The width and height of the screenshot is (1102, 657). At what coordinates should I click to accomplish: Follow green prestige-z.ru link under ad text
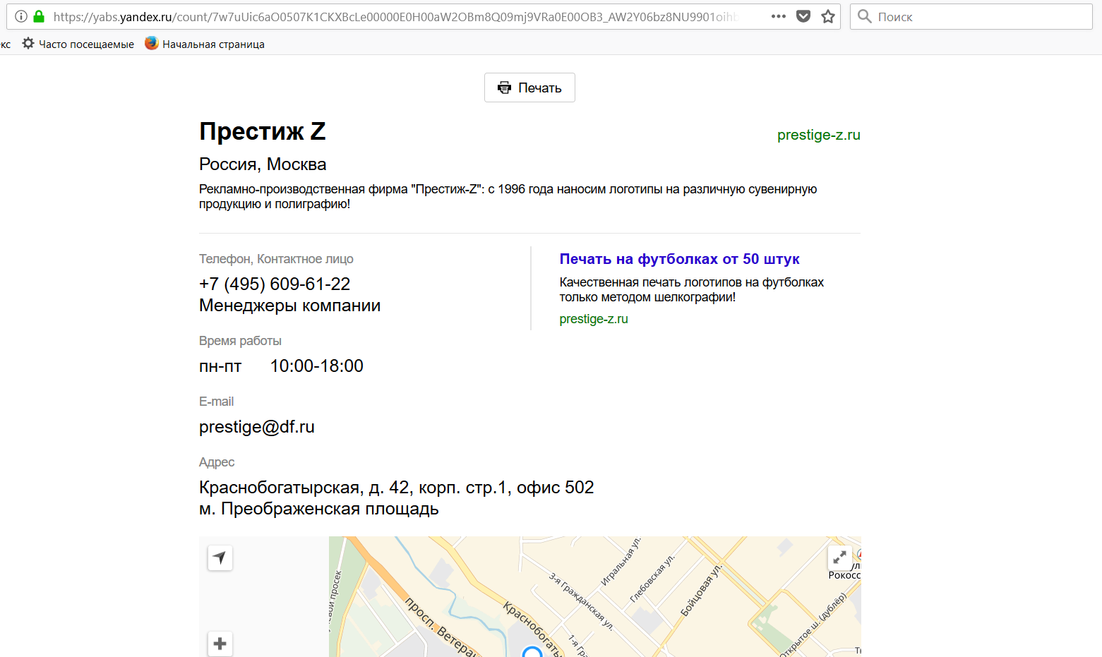click(593, 319)
